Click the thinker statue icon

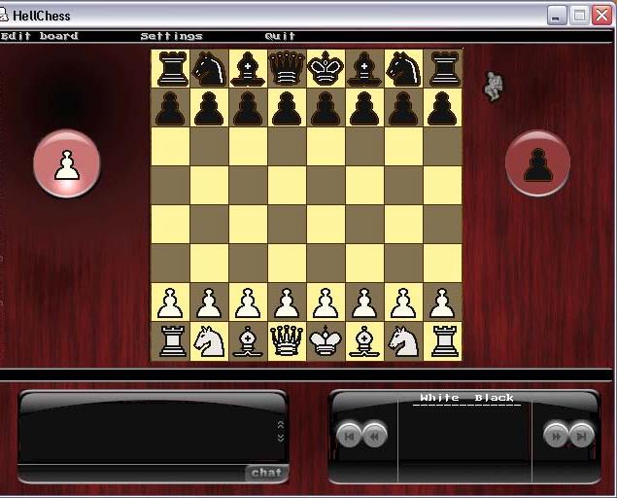(x=495, y=87)
